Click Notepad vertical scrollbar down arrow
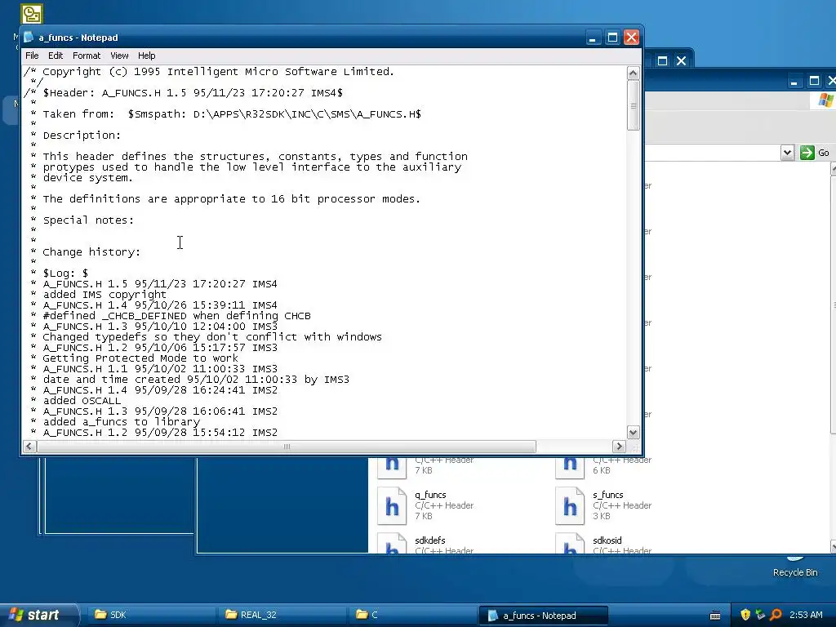836x627 pixels. click(x=634, y=433)
